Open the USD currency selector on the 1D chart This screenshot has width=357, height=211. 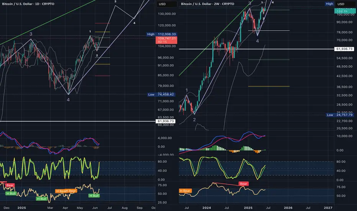click(x=166, y=4)
